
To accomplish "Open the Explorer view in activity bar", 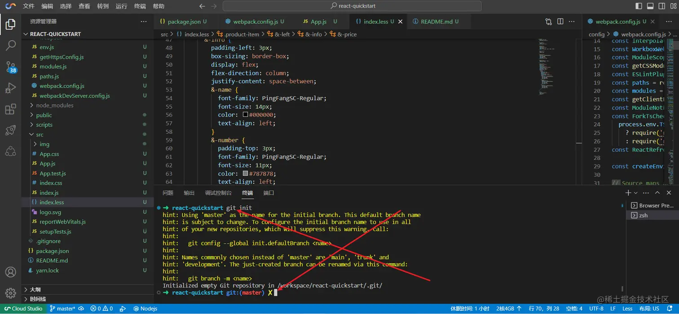I will 10,24.
